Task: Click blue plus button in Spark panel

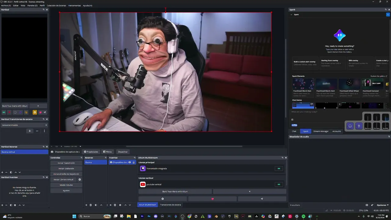Action: (x=388, y=15)
